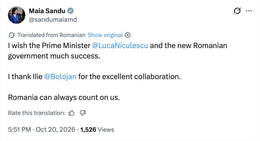The width and height of the screenshot is (260, 141).
Task: Open the three-dot more options menu
Action: (249, 11)
